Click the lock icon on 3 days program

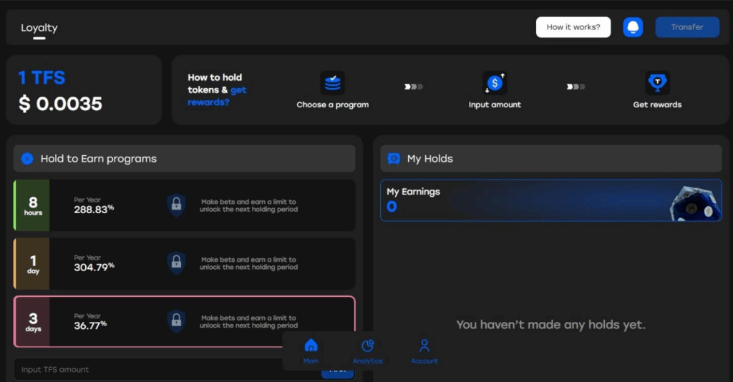coord(176,321)
